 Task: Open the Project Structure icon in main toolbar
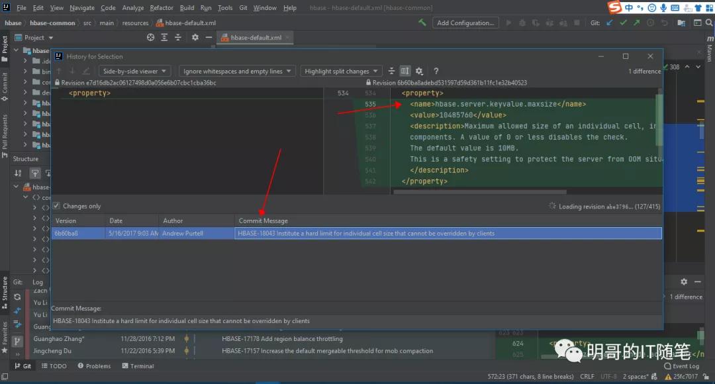tap(681, 23)
